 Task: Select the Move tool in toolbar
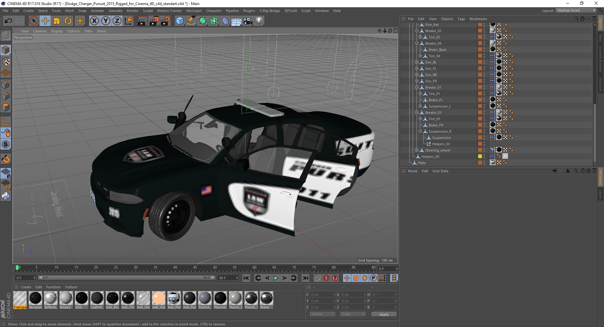(x=45, y=21)
